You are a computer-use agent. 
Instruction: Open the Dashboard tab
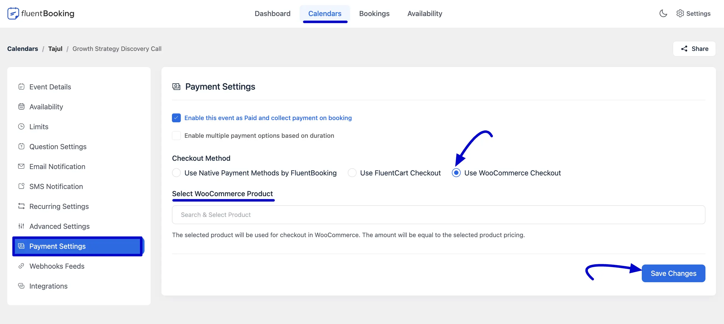[272, 14]
